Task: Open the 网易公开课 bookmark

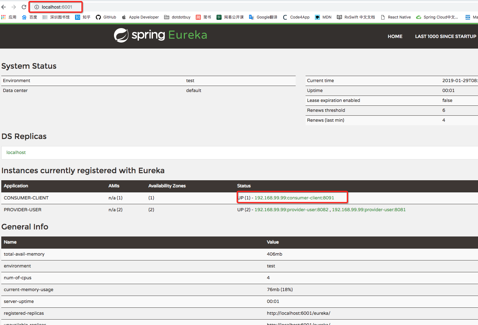Action: point(230,17)
